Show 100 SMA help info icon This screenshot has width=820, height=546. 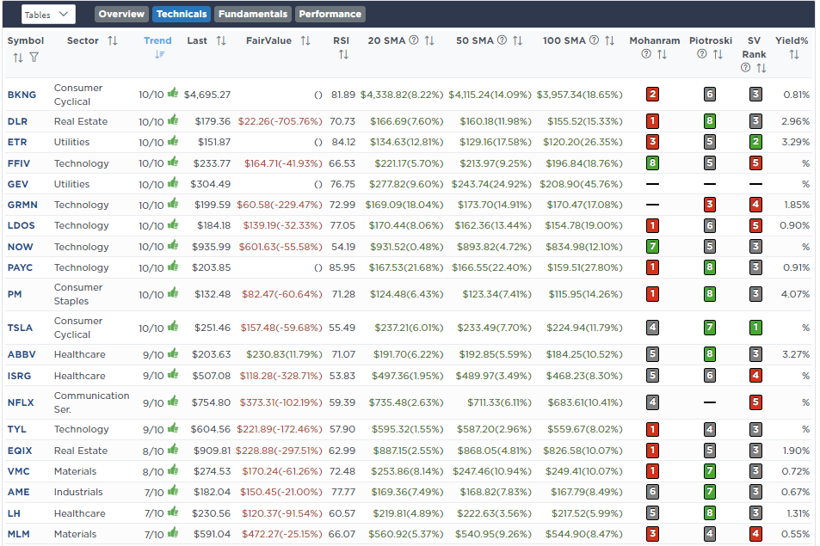point(594,40)
